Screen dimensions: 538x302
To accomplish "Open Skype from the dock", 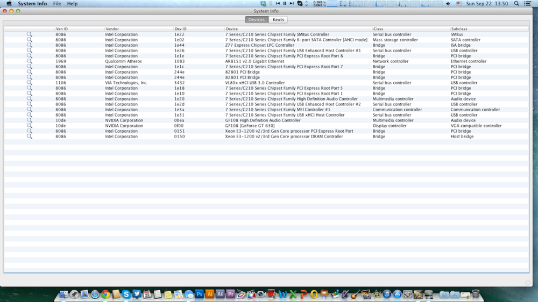I will 126,294.
